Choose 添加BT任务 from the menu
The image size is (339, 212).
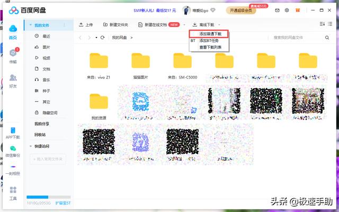tap(209, 41)
